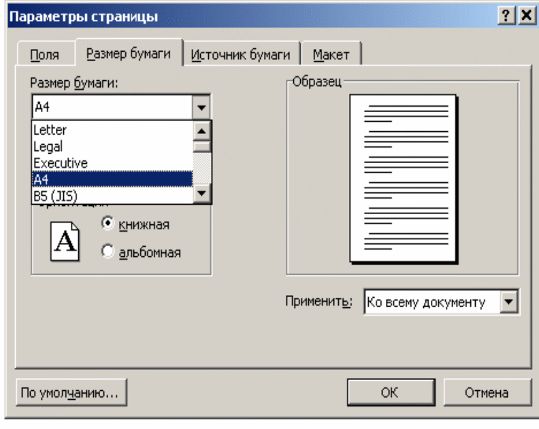Open the Применить dropdown list
Viewport: 539px width, 429px height.
click(x=508, y=302)
